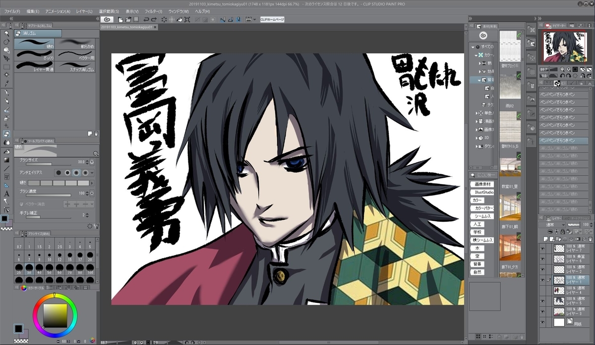This screenshot has height=345, width=595.
Task: Select the Zoom magnifier tool
Action: [6, 35]
